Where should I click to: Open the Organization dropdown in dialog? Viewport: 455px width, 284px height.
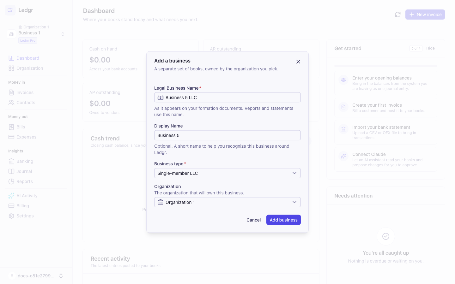tap(227, 202)
